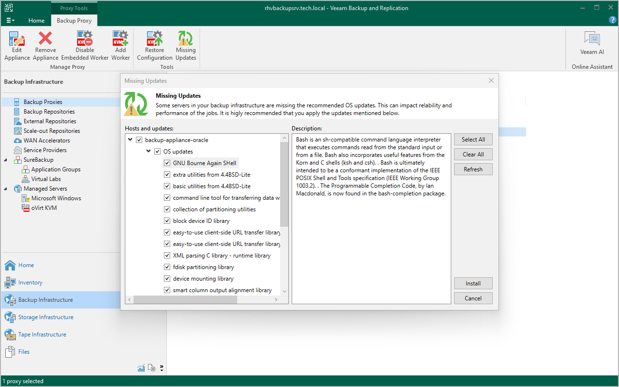Close the Missing Updates dialog with X

point(491,80)
